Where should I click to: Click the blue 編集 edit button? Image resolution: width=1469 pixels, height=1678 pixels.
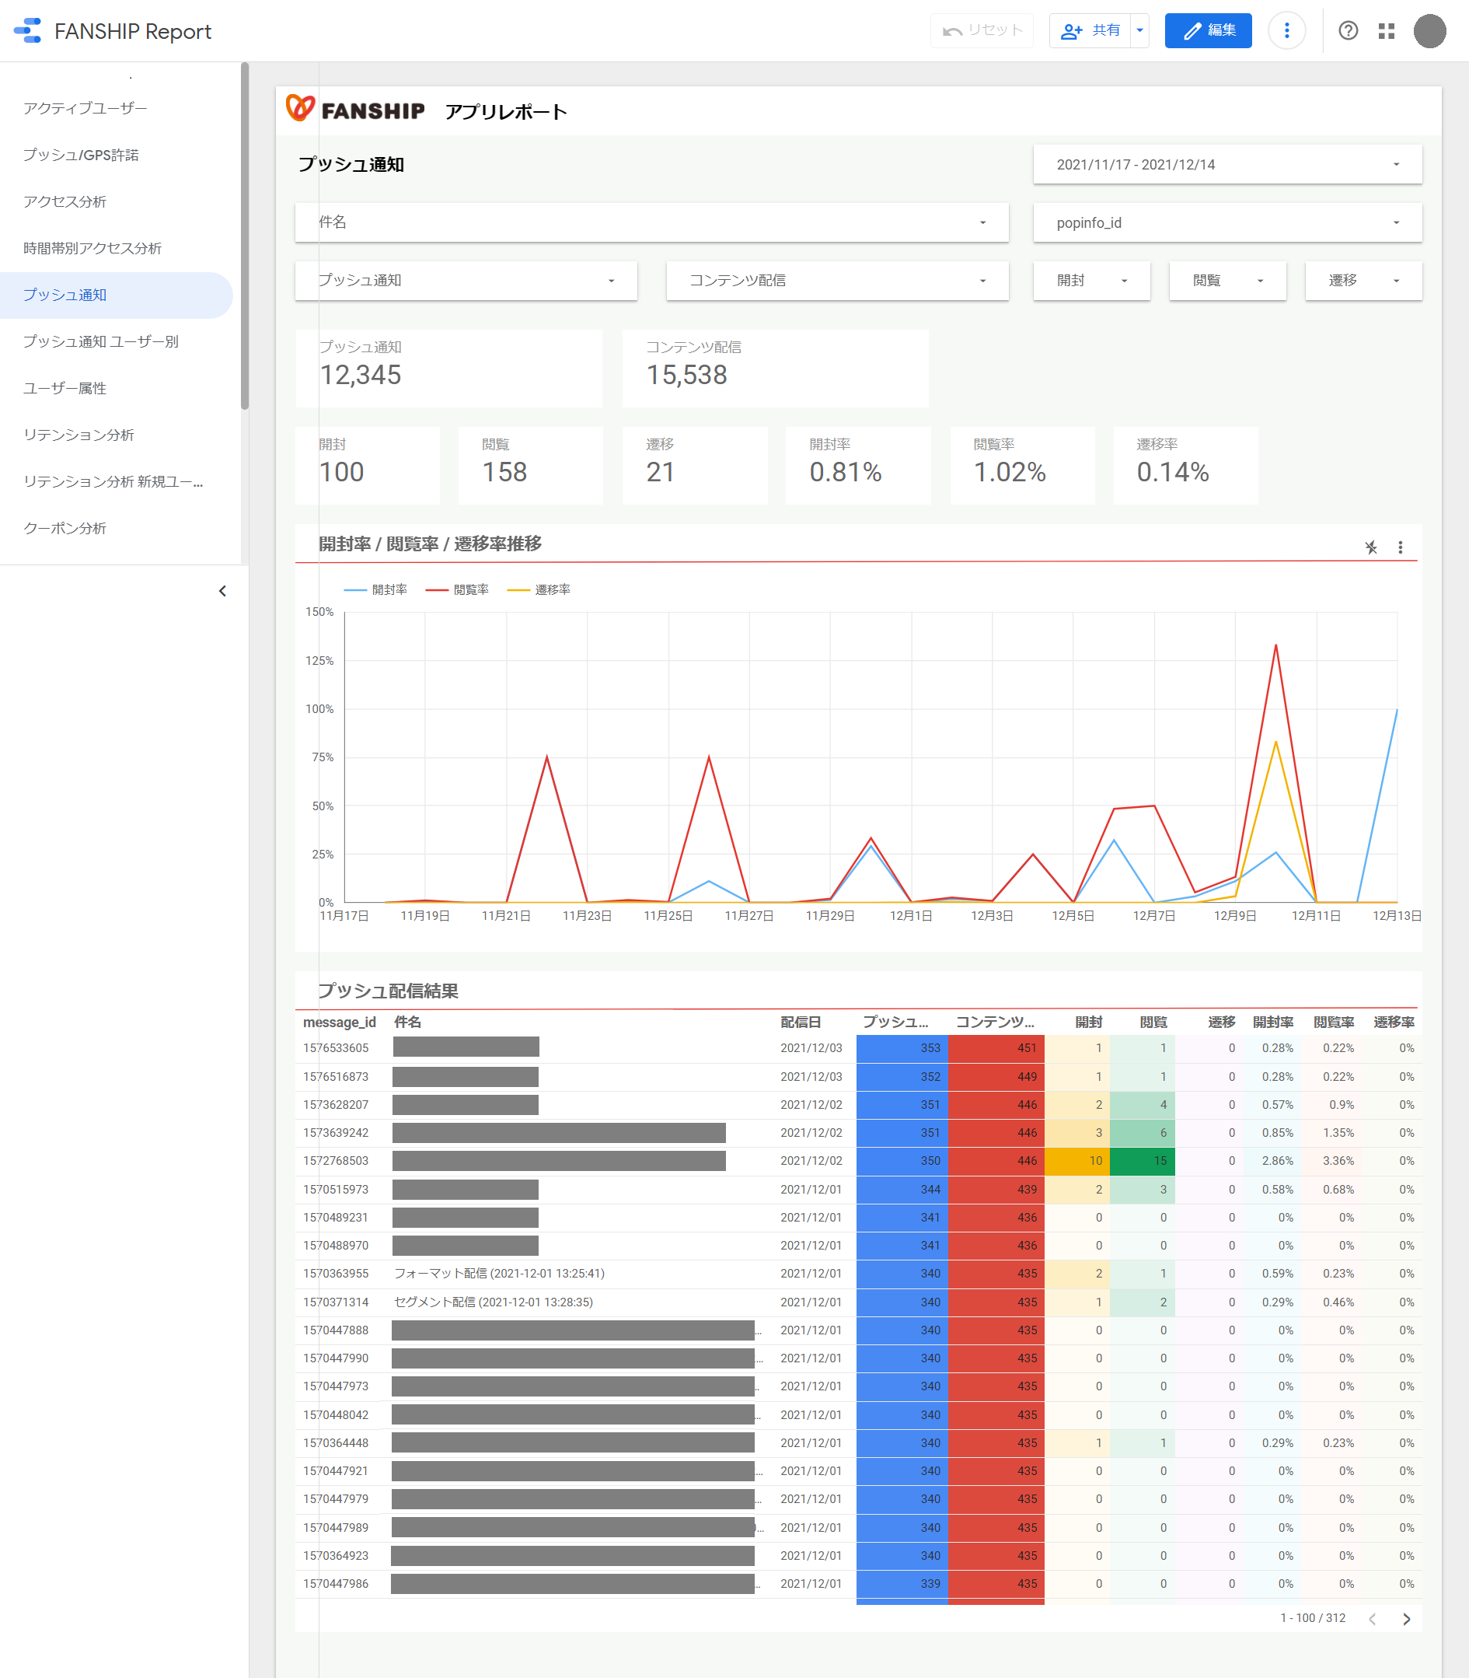(x=1208, y=30)
